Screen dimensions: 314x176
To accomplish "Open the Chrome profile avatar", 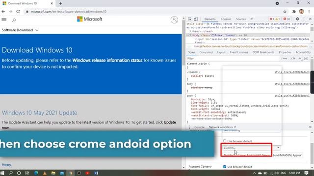I will [301, 12].
